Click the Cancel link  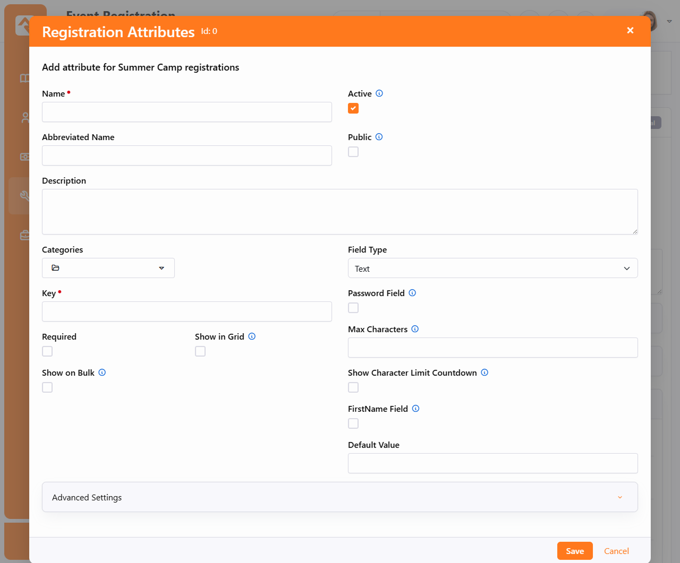click(x=616, y=551)
